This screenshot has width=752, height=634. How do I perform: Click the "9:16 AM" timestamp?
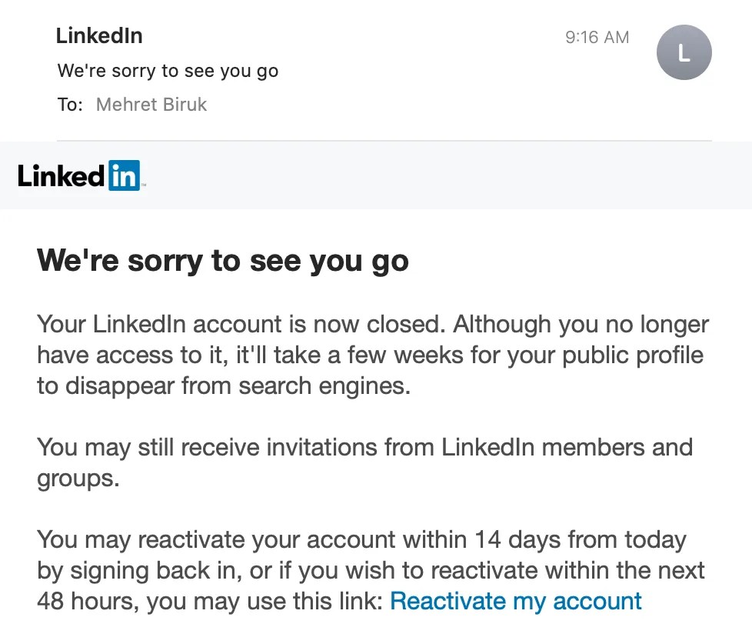point(597,37)
